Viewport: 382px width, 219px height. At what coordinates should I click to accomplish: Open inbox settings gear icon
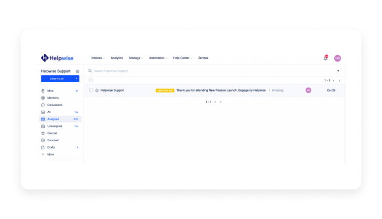[x=77, y=71]
